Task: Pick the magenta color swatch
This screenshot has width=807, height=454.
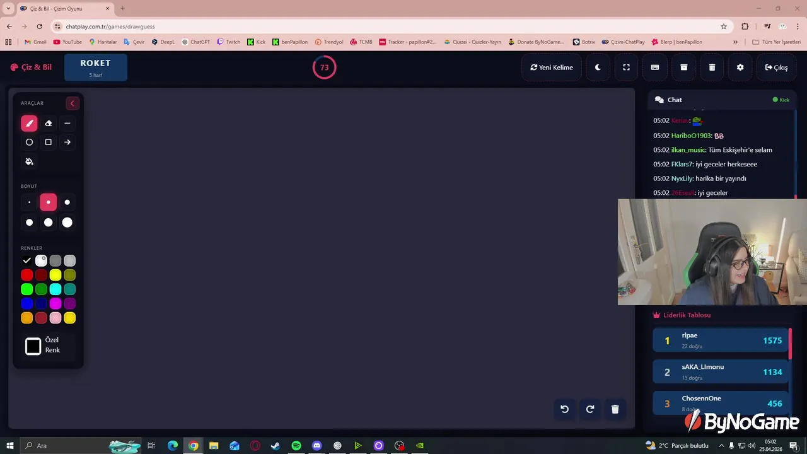Action: 55,304
